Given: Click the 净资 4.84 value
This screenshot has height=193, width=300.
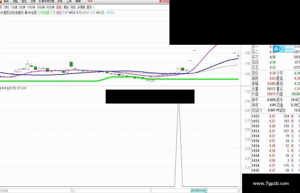Looking at the screenshot, I should (273, 105).
